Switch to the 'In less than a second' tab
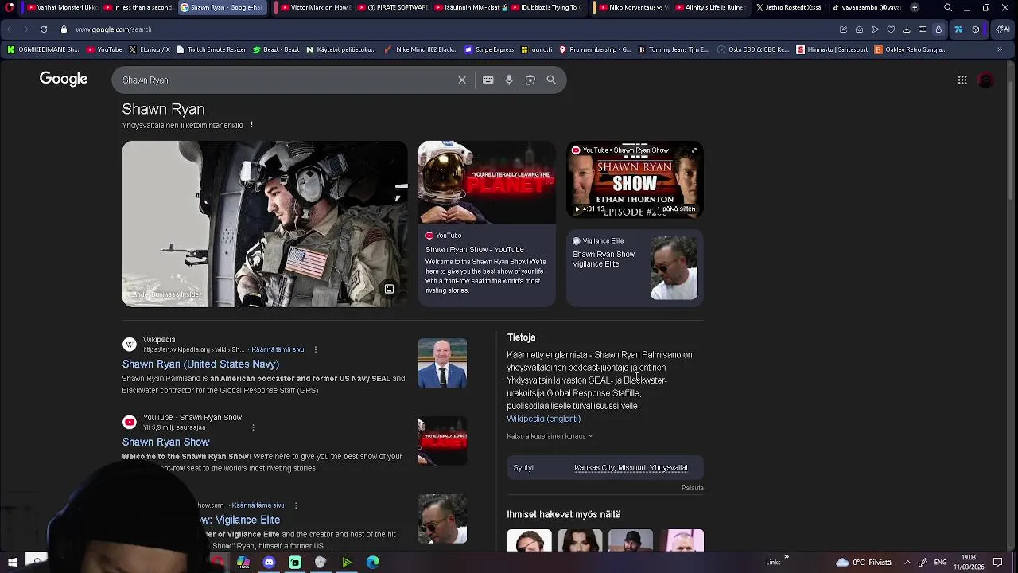The image size is (1018, 573). (x=137, y=7)
